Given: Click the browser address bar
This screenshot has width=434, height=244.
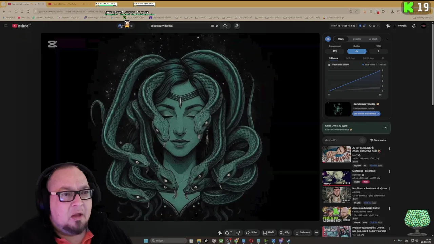Looking at the screenshot, I should tap(190, 11).
